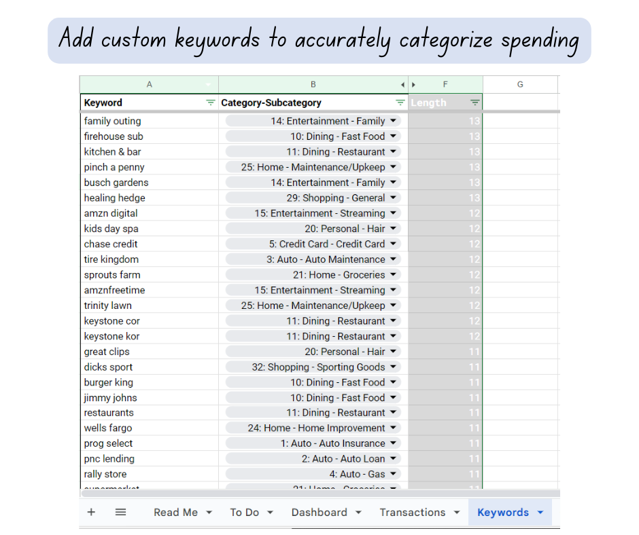Open the Read Me tab menu arrow
This screenshot has height=535, width=639.
point(209,513)
